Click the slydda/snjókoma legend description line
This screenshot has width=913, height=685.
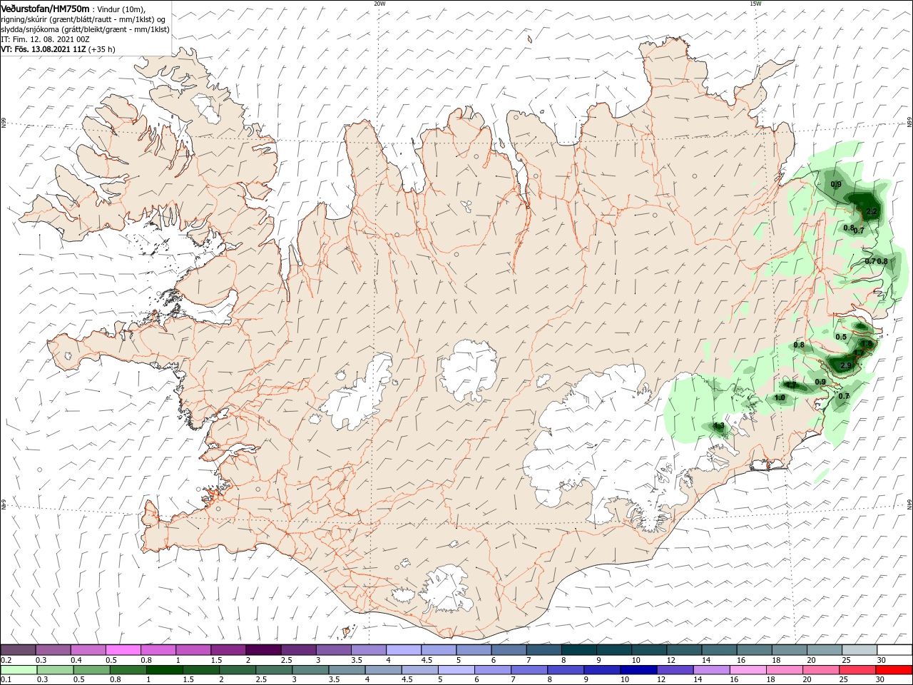(x=85, y=29)
